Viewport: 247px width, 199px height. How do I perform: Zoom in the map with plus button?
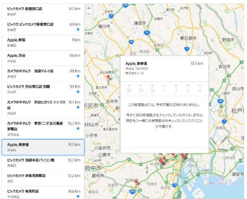pos(89,8)
